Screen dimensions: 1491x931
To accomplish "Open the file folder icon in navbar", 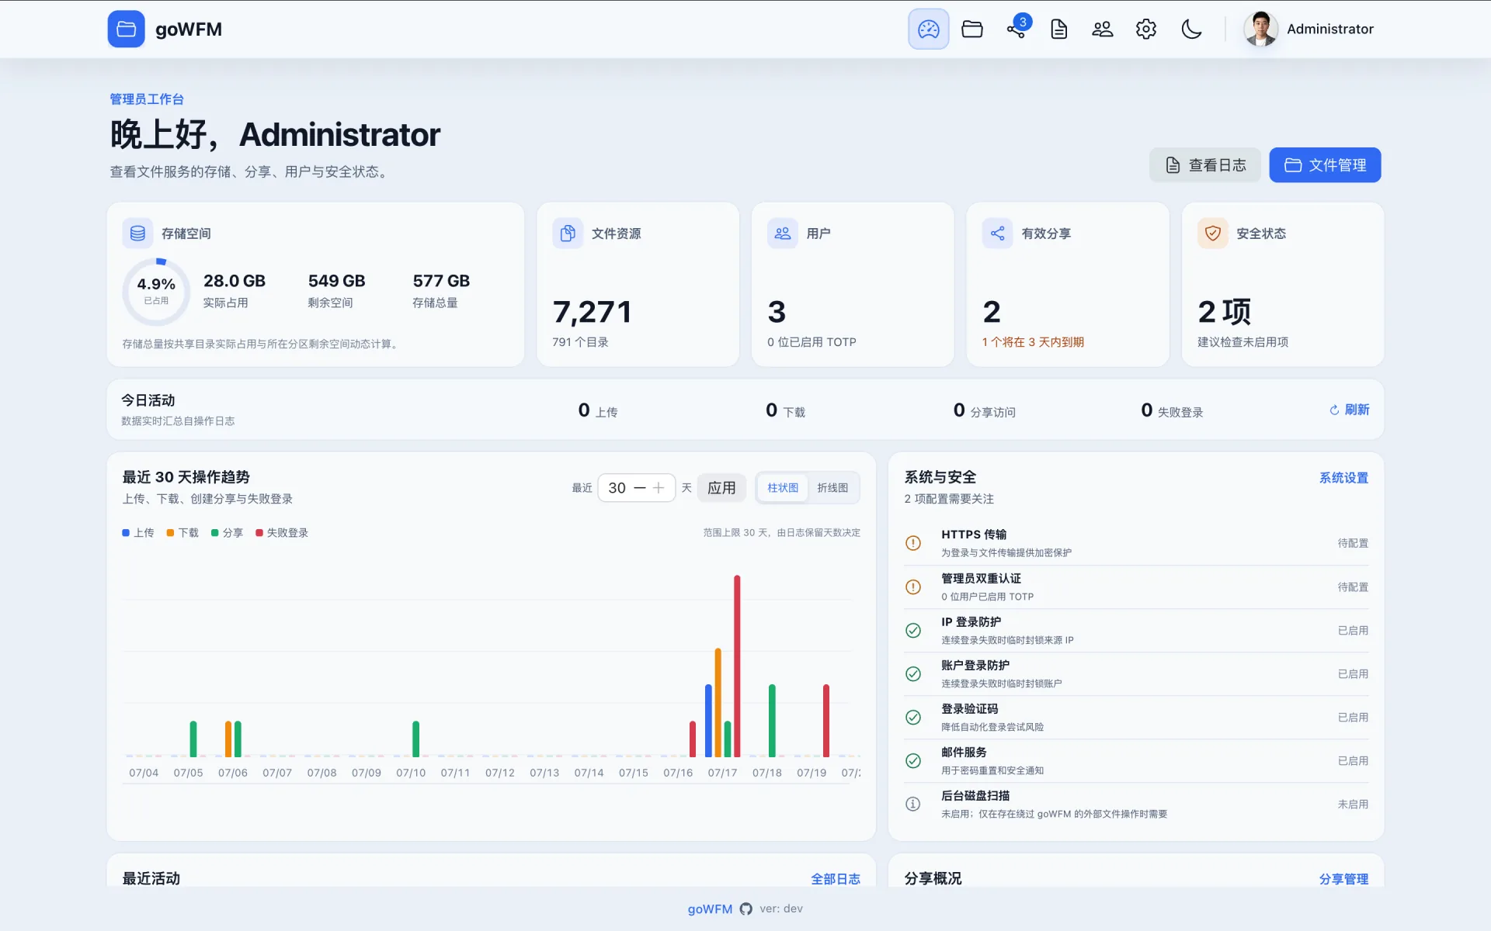I will click(x=971, y=29).
